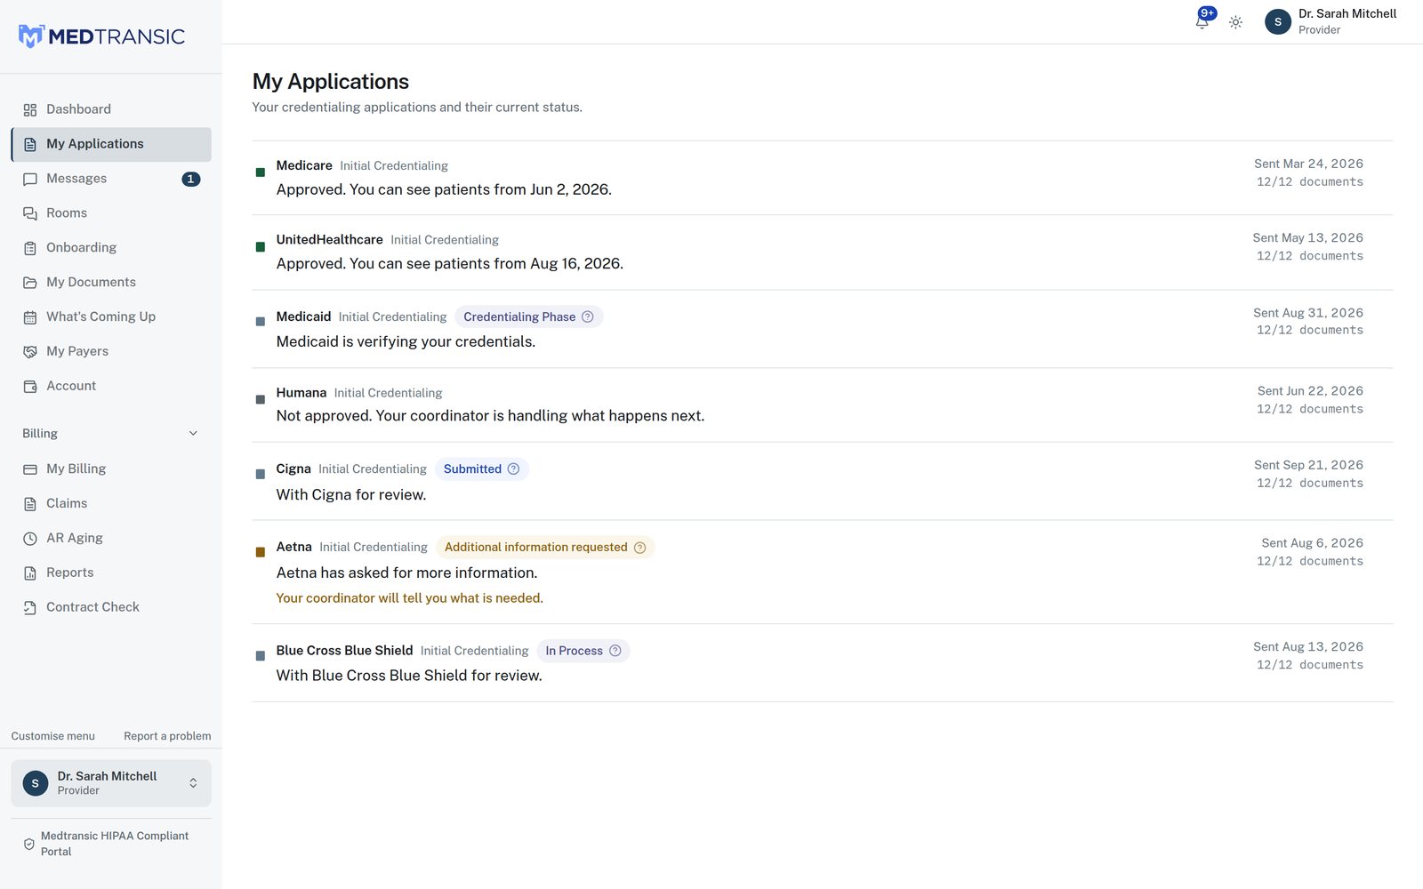Image resolution: width=1423 pixels, height=889 pixels.
Task: Click the Customise menu link
Action: pyautogui.click(x=52, y=736)
